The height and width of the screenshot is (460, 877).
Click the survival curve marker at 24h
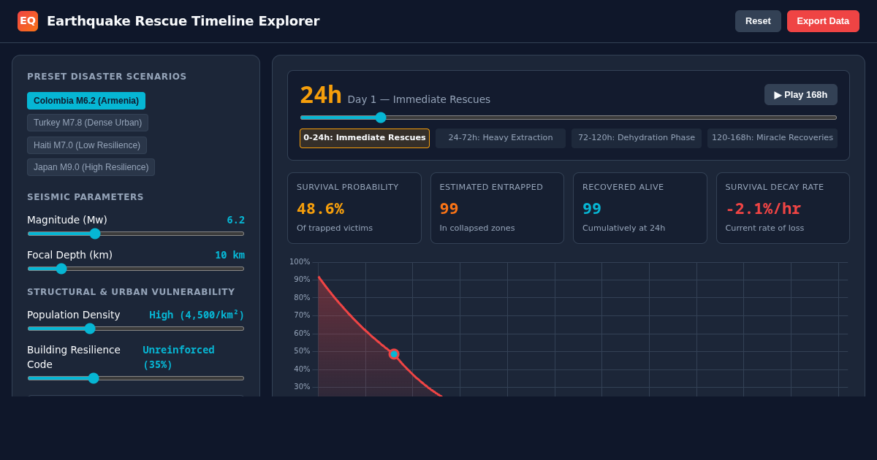point(394,354)
